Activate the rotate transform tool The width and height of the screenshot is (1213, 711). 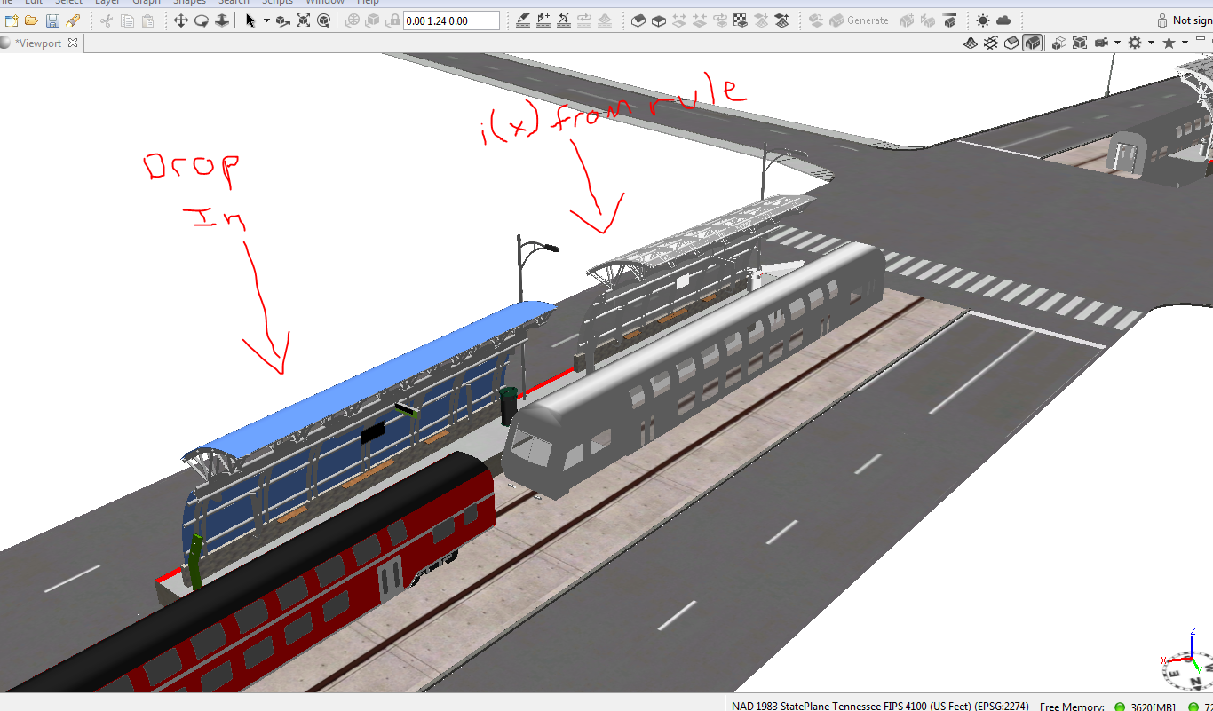click(324, 20)
